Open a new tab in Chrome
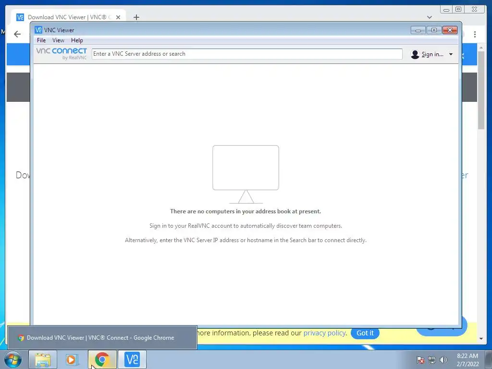Viewport: 492px width, 369px height. click(136, 17)
